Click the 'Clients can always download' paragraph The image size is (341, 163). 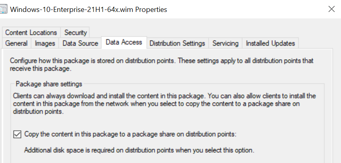(164, 103)
